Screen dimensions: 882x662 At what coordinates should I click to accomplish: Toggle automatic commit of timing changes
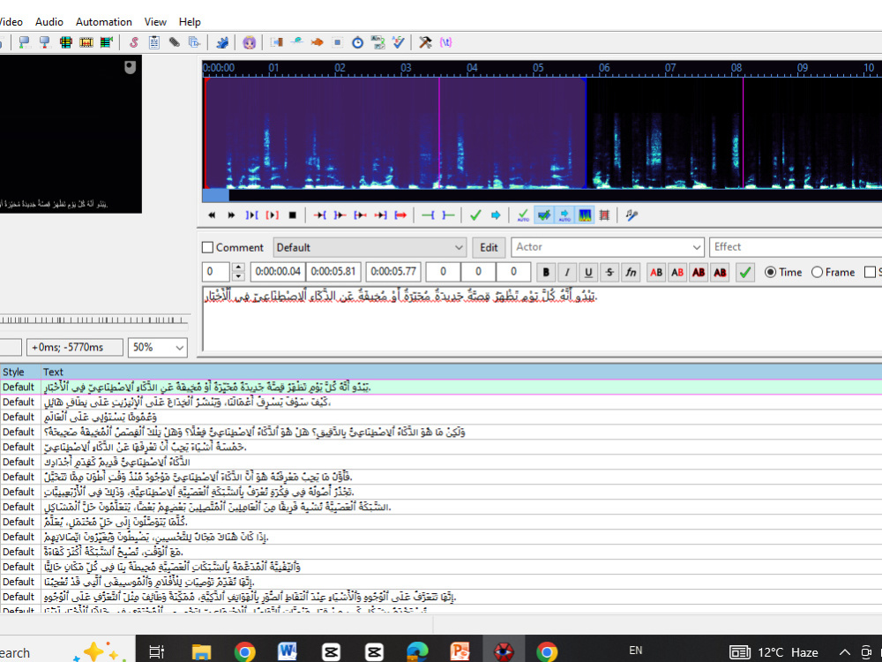(523, 215)
